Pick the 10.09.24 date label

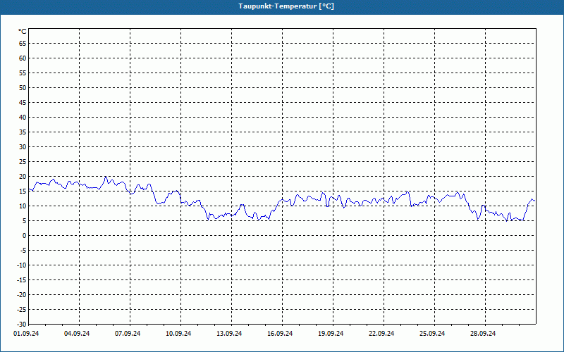(178, 334)
